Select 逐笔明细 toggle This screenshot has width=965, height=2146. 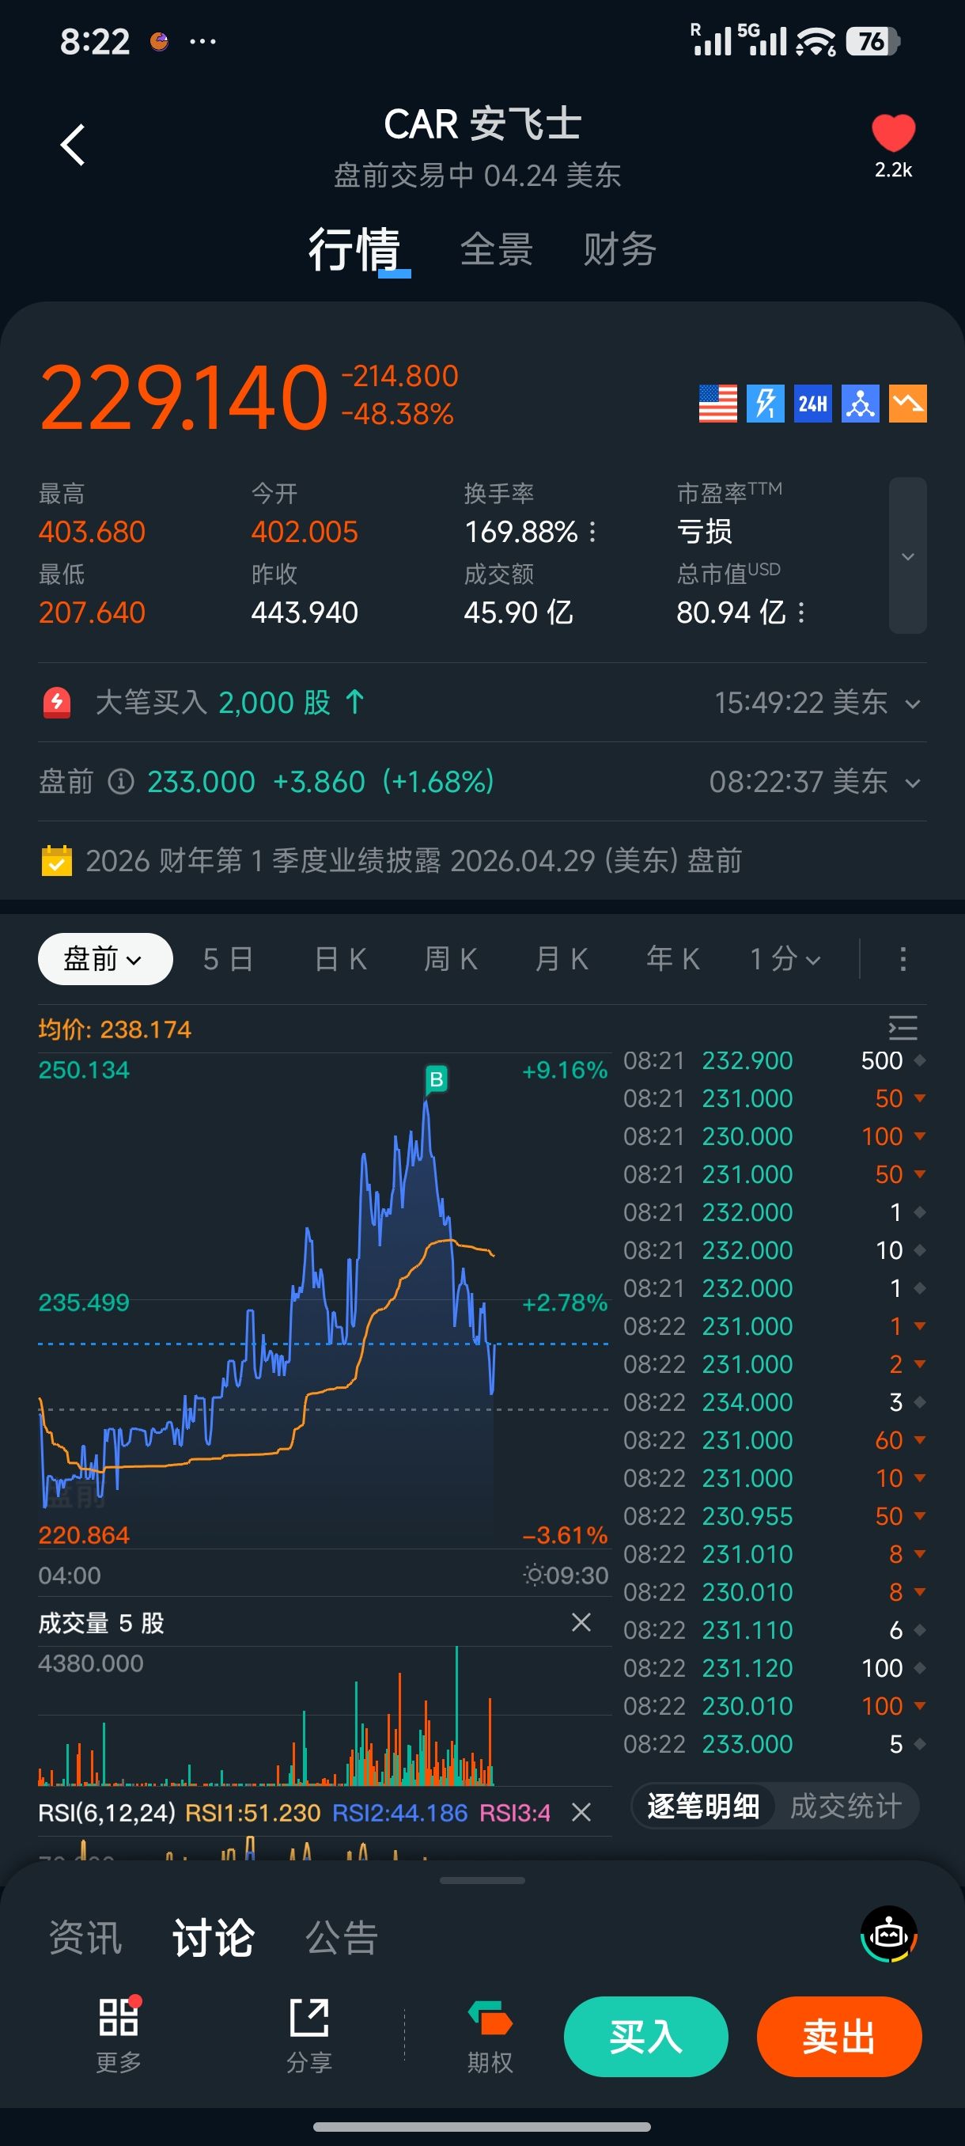click(x=703, y=1806)
